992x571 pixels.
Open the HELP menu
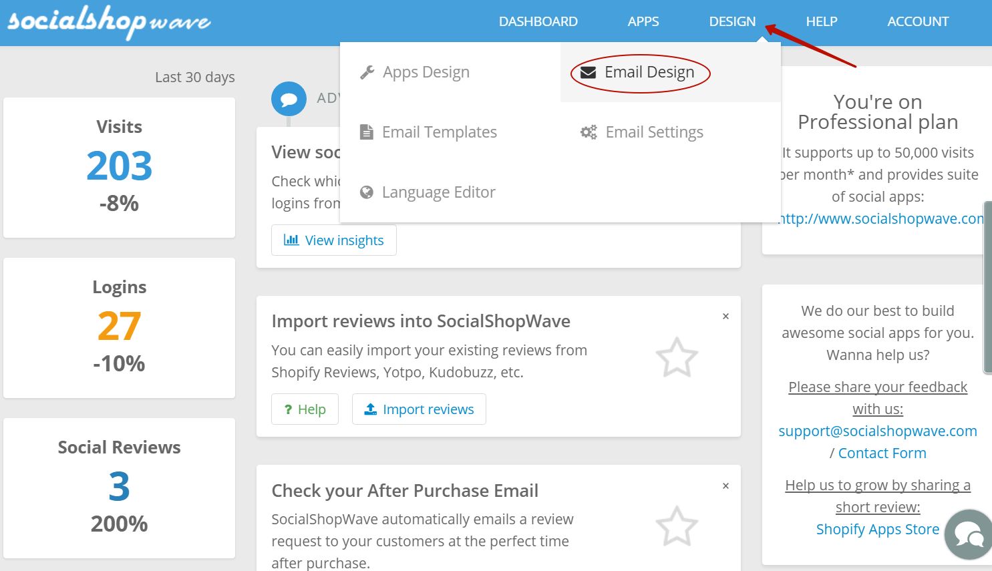coord(822,21)
